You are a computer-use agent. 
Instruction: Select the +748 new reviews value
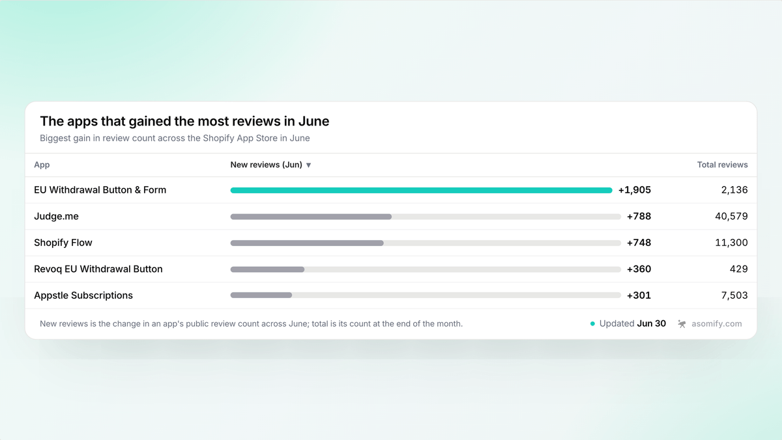639,243
